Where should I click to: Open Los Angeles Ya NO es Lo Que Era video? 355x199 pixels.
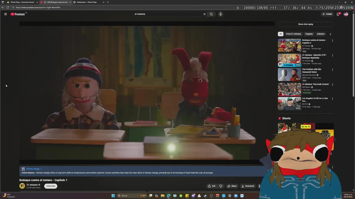[x=290, y=104]
